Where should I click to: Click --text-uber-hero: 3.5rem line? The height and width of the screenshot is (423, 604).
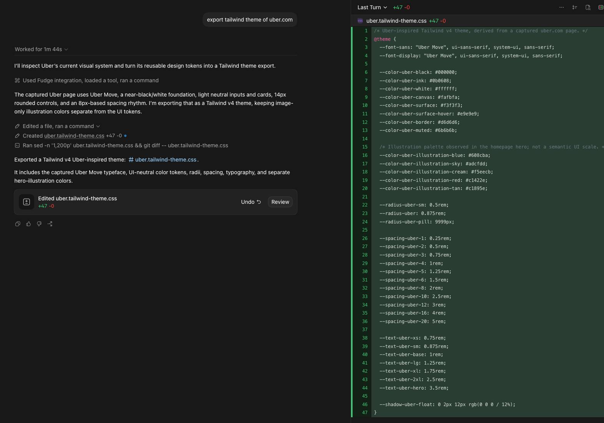click(x=414, y=388)
